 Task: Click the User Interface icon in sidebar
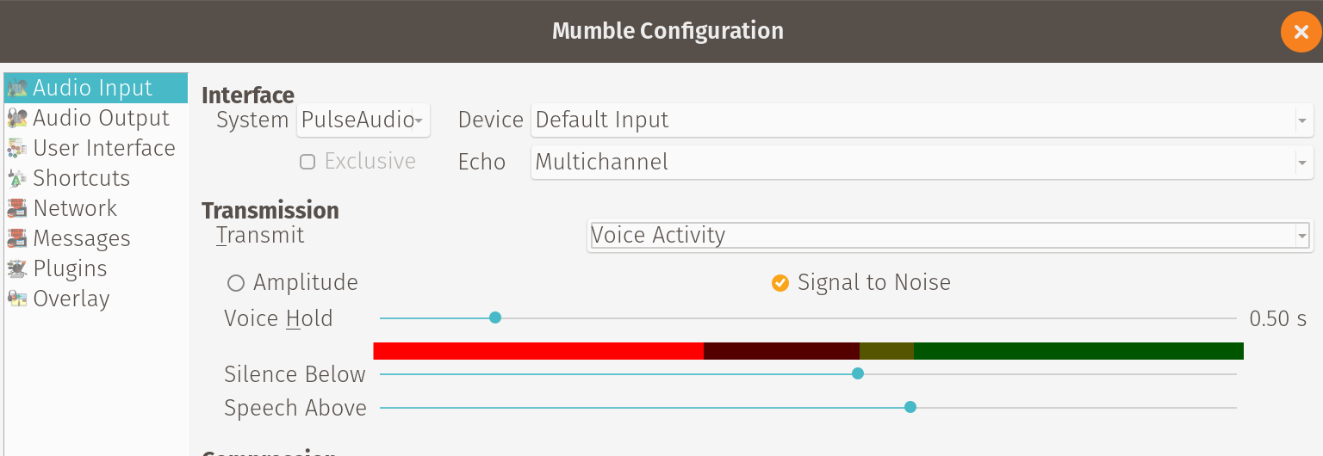tap(17, 148)
